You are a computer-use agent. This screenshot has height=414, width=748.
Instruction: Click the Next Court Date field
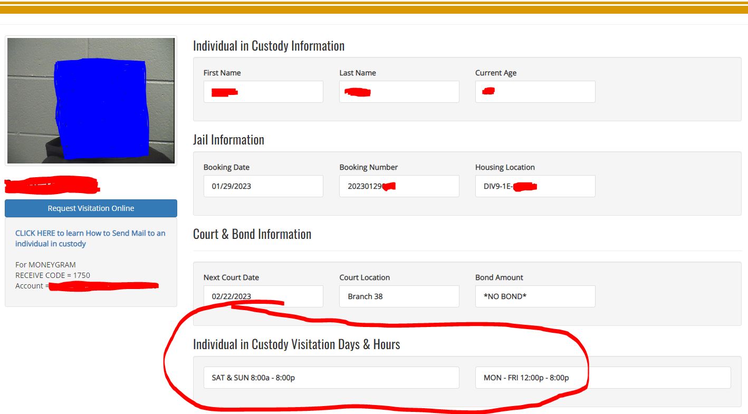[263, 296]
